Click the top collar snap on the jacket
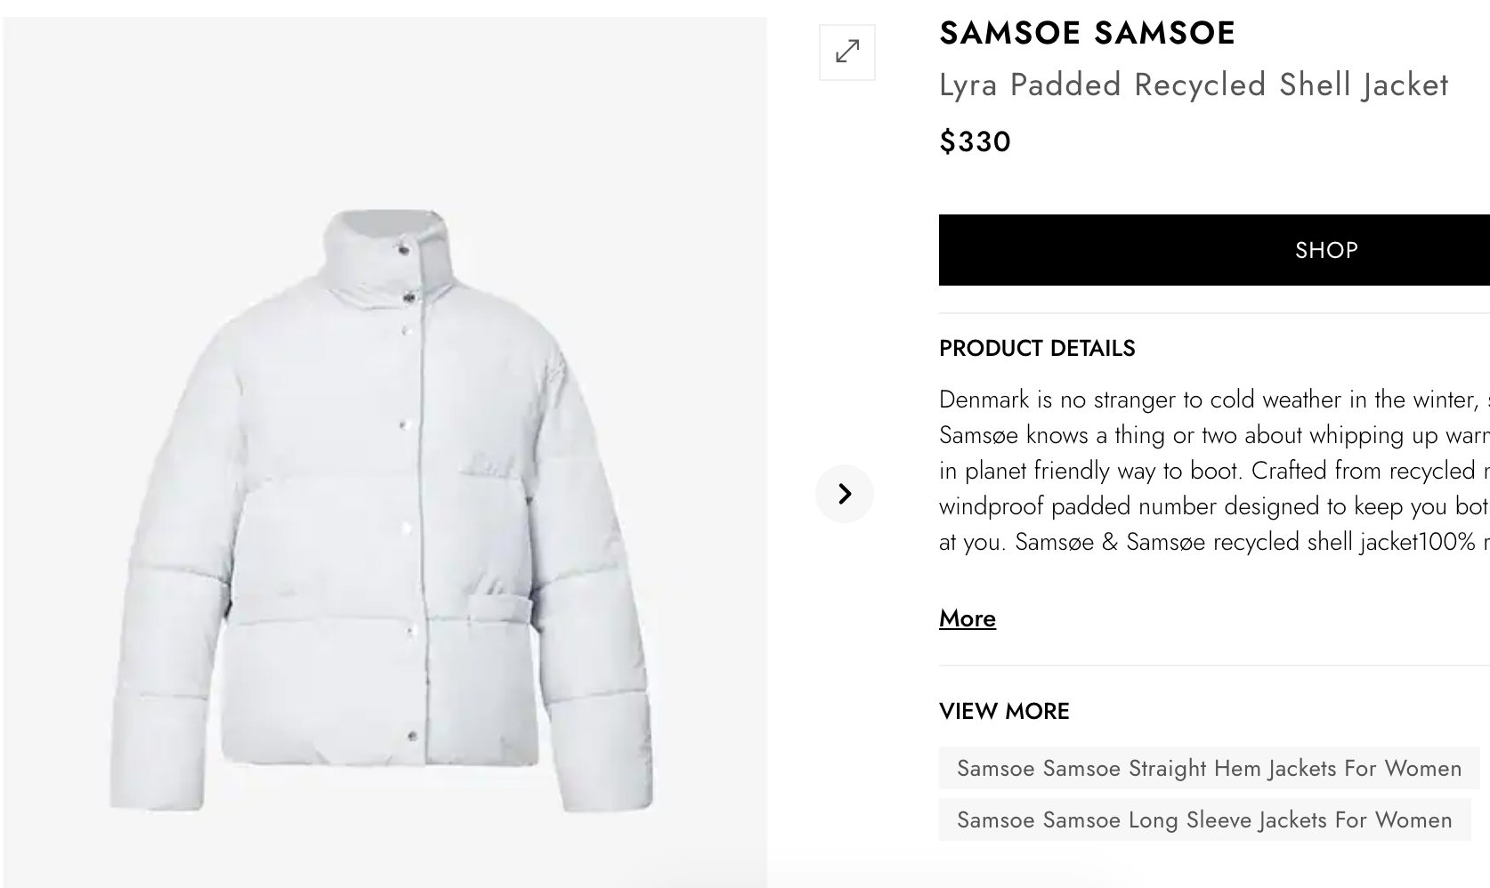1490x888 pixels. click(403, 250)
